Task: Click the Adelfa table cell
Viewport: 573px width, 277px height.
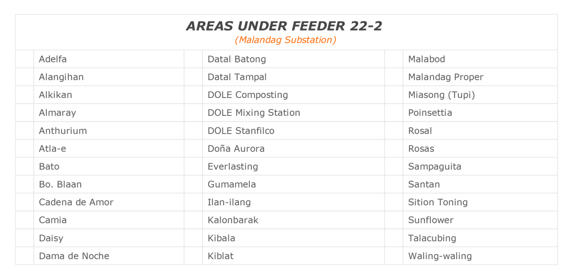Action: pyautogui.click(x=109, y=59)
